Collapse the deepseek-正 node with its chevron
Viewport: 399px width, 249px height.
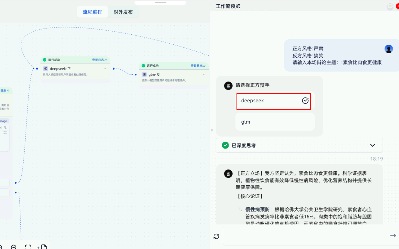click(x=105, y=68)
